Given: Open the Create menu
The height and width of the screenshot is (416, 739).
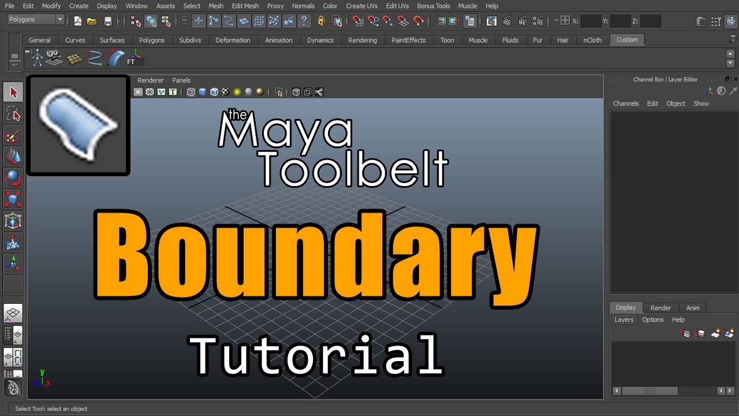Looking at the screenshot, I should [79, 6].
